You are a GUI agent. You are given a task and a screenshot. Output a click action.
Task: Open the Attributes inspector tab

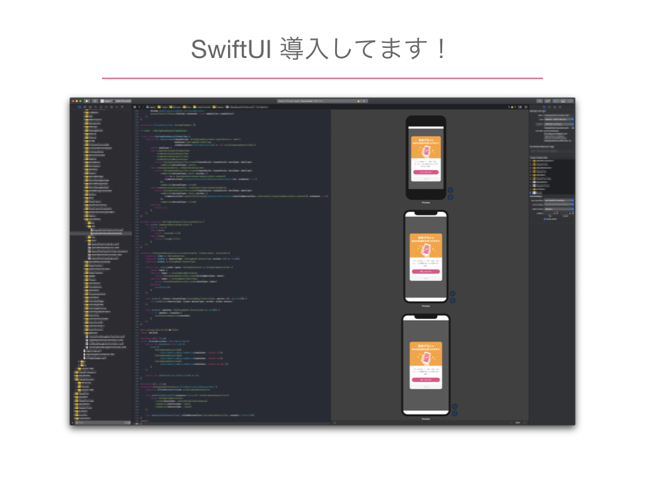(560, 107)
